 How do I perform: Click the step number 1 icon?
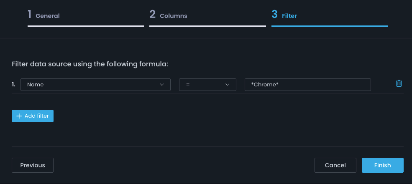tap(29, 15)
